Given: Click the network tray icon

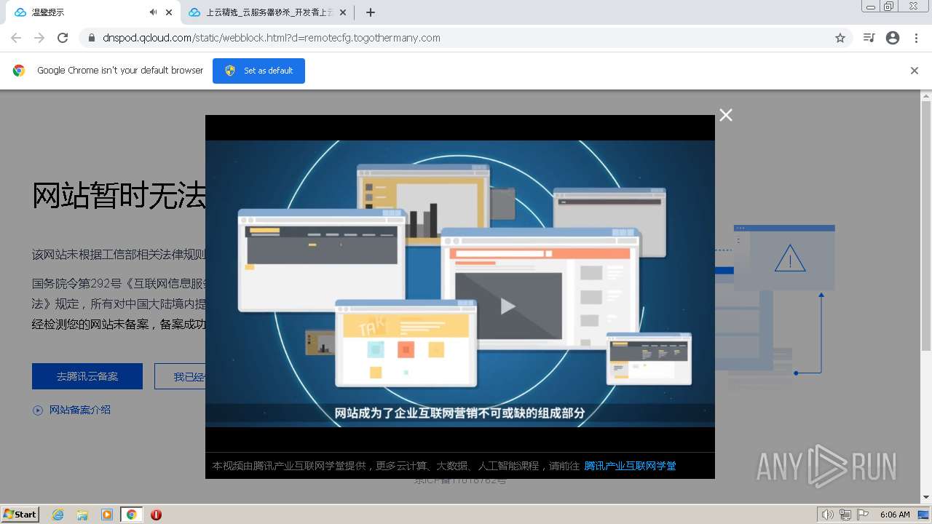Looking at the screenshot, I should 845,515.
